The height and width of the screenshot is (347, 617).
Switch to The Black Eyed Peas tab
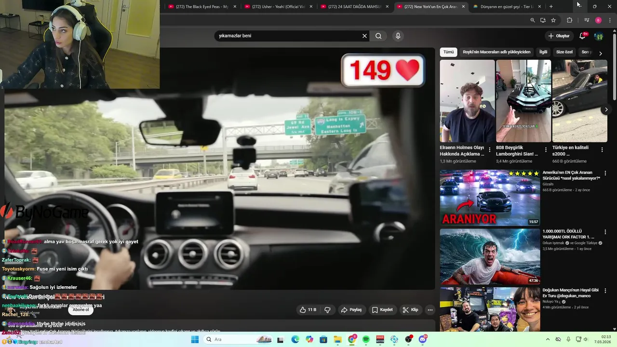pyautogui.click(x=202, y=6)
